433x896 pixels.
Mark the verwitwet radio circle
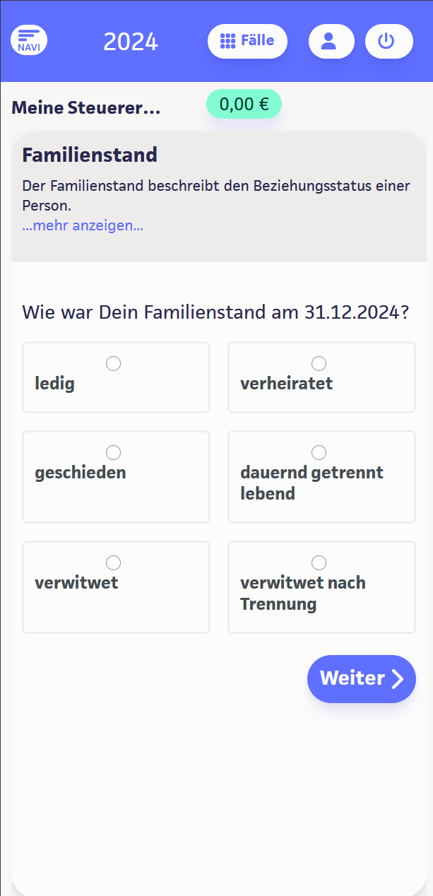pos(113,562)
